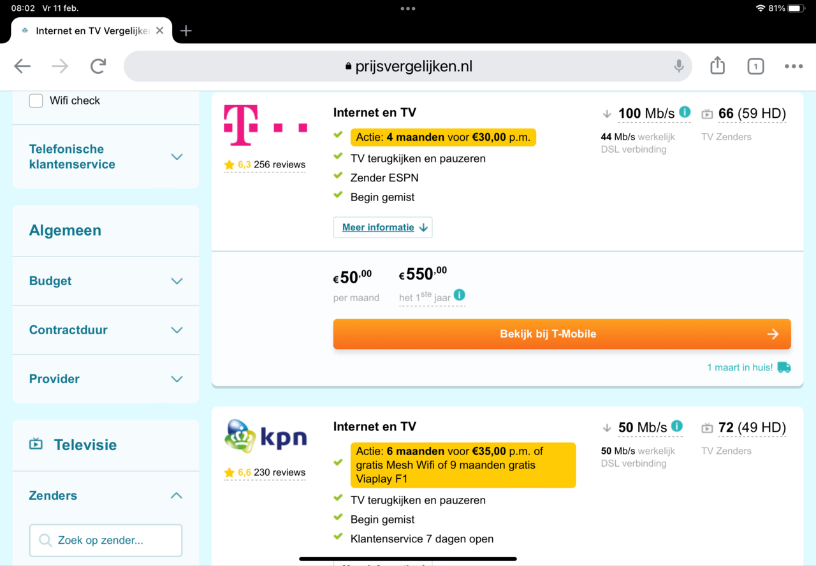The width and height of the screenshot is (816, 566).
Task: Tap the microphone icon in address bar
Action: [679, 66]
